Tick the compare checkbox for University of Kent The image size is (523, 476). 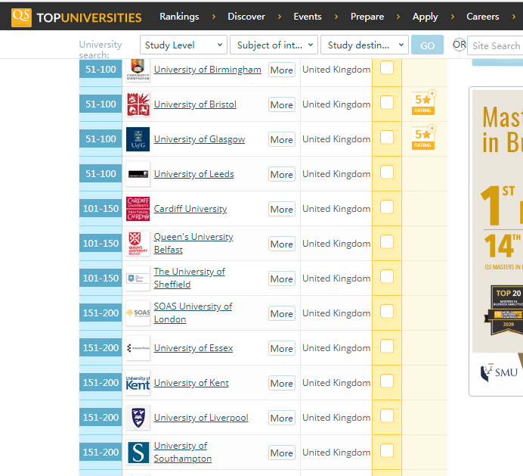(387, 381)
